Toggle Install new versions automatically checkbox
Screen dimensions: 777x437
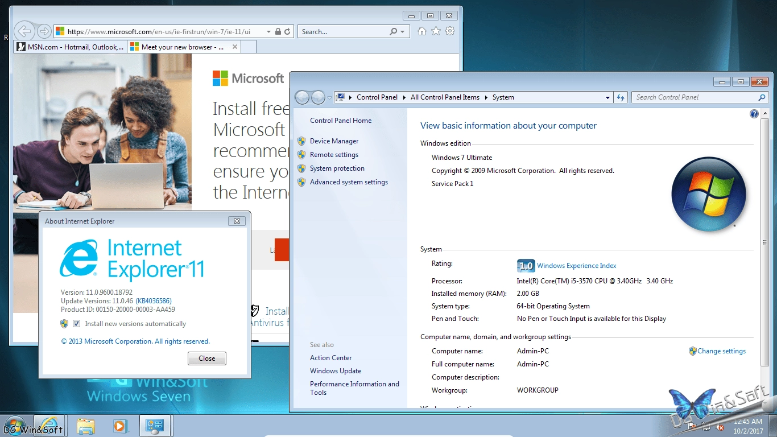pyautogui.click(x=76, y=324)
